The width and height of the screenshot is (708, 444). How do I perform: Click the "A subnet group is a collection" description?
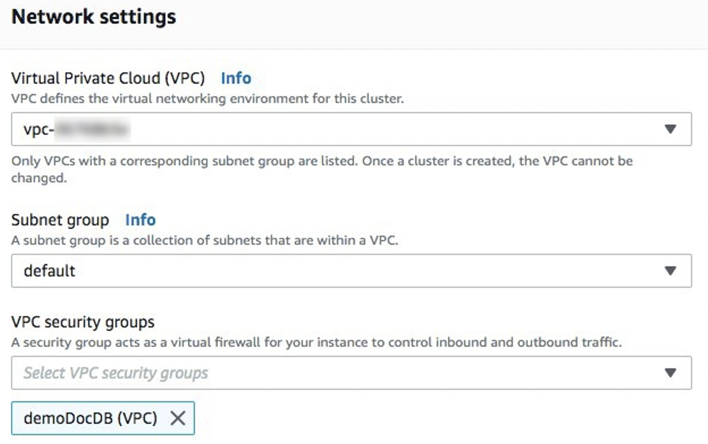point(205,240)
